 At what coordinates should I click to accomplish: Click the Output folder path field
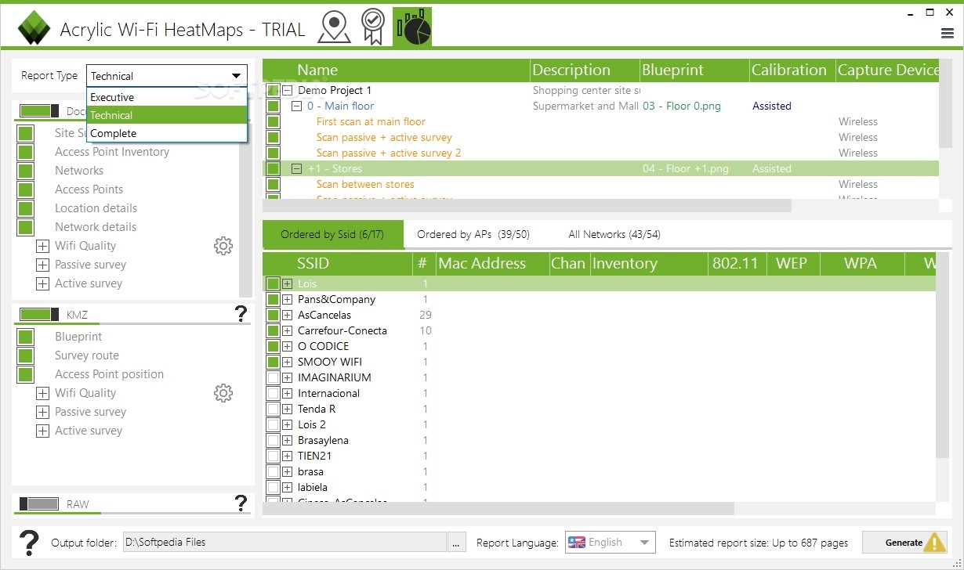tap(284, 542)
